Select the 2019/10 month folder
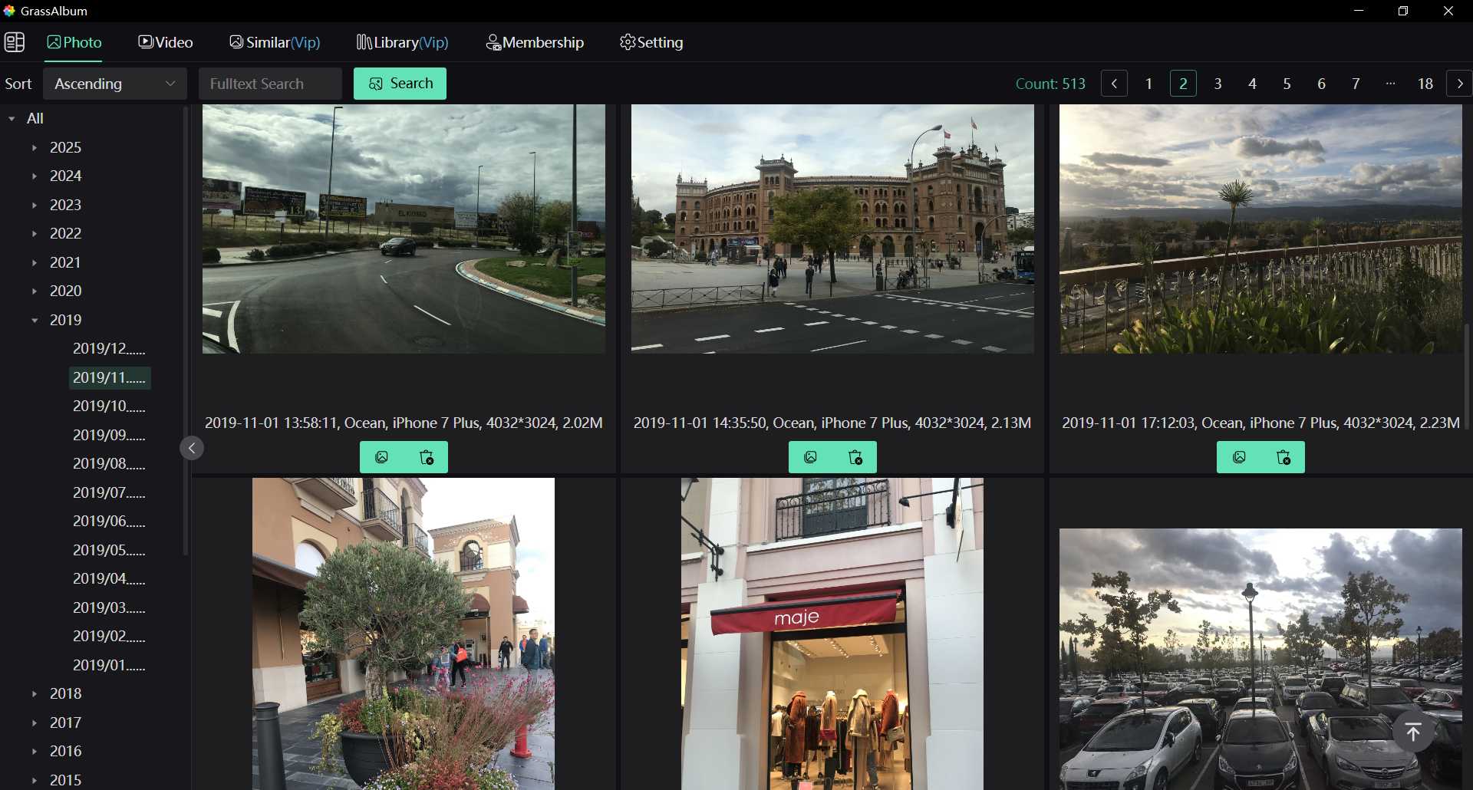The width and height of the screenshot is (1473, 790). click(x=108, y=406)
